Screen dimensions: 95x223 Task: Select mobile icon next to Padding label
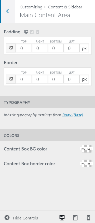point(37,32)
